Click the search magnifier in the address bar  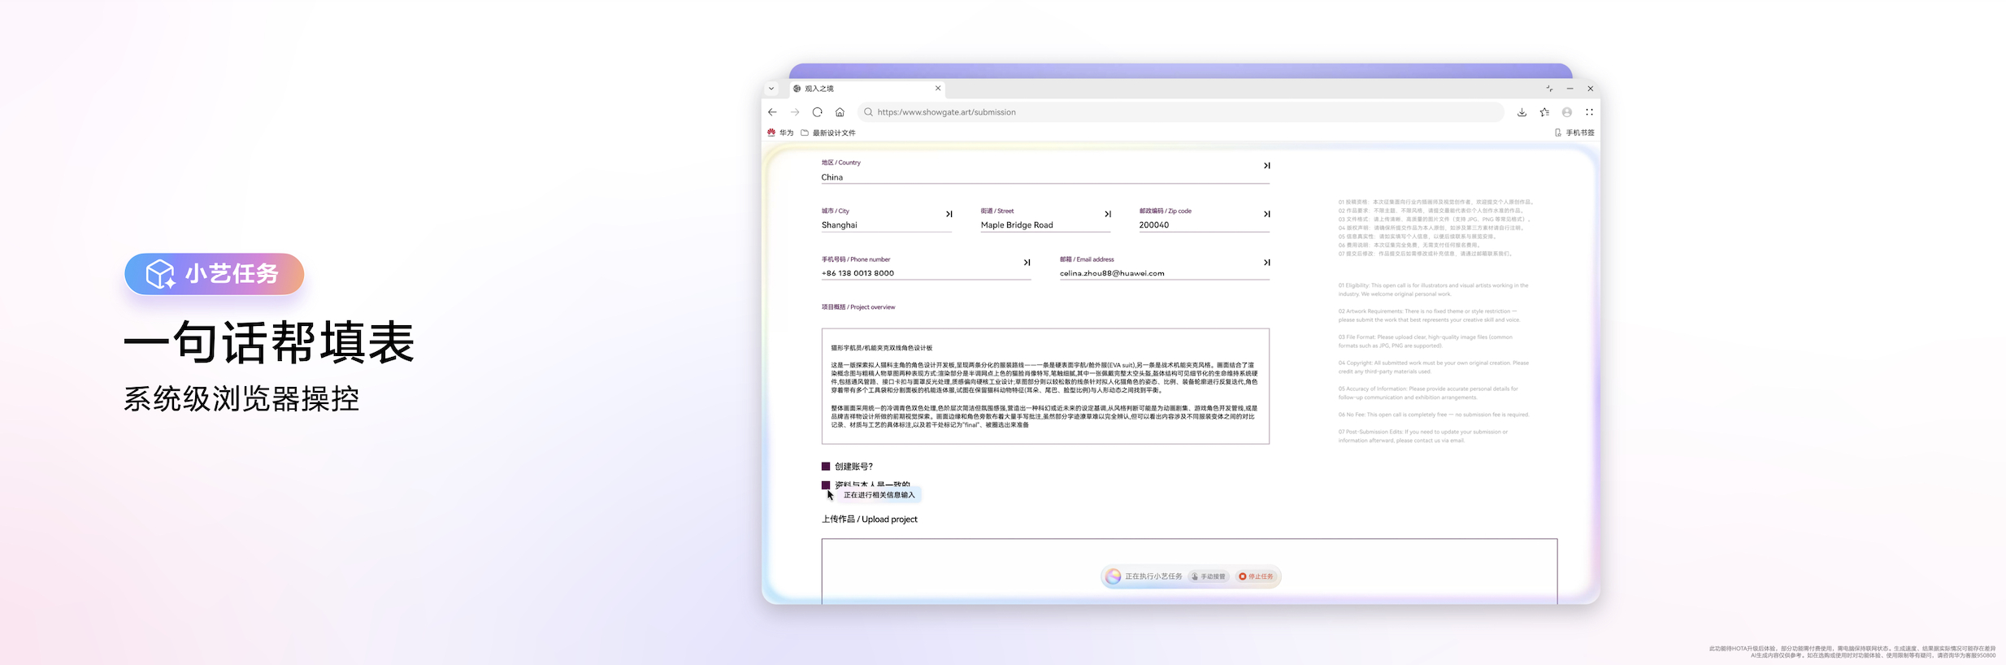click(x=868, y=112)
